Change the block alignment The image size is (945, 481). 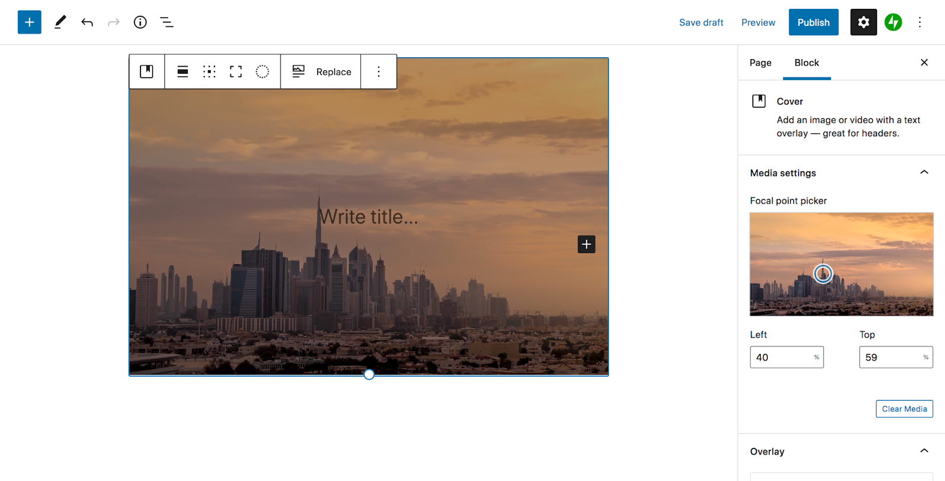tap(183, 71)
